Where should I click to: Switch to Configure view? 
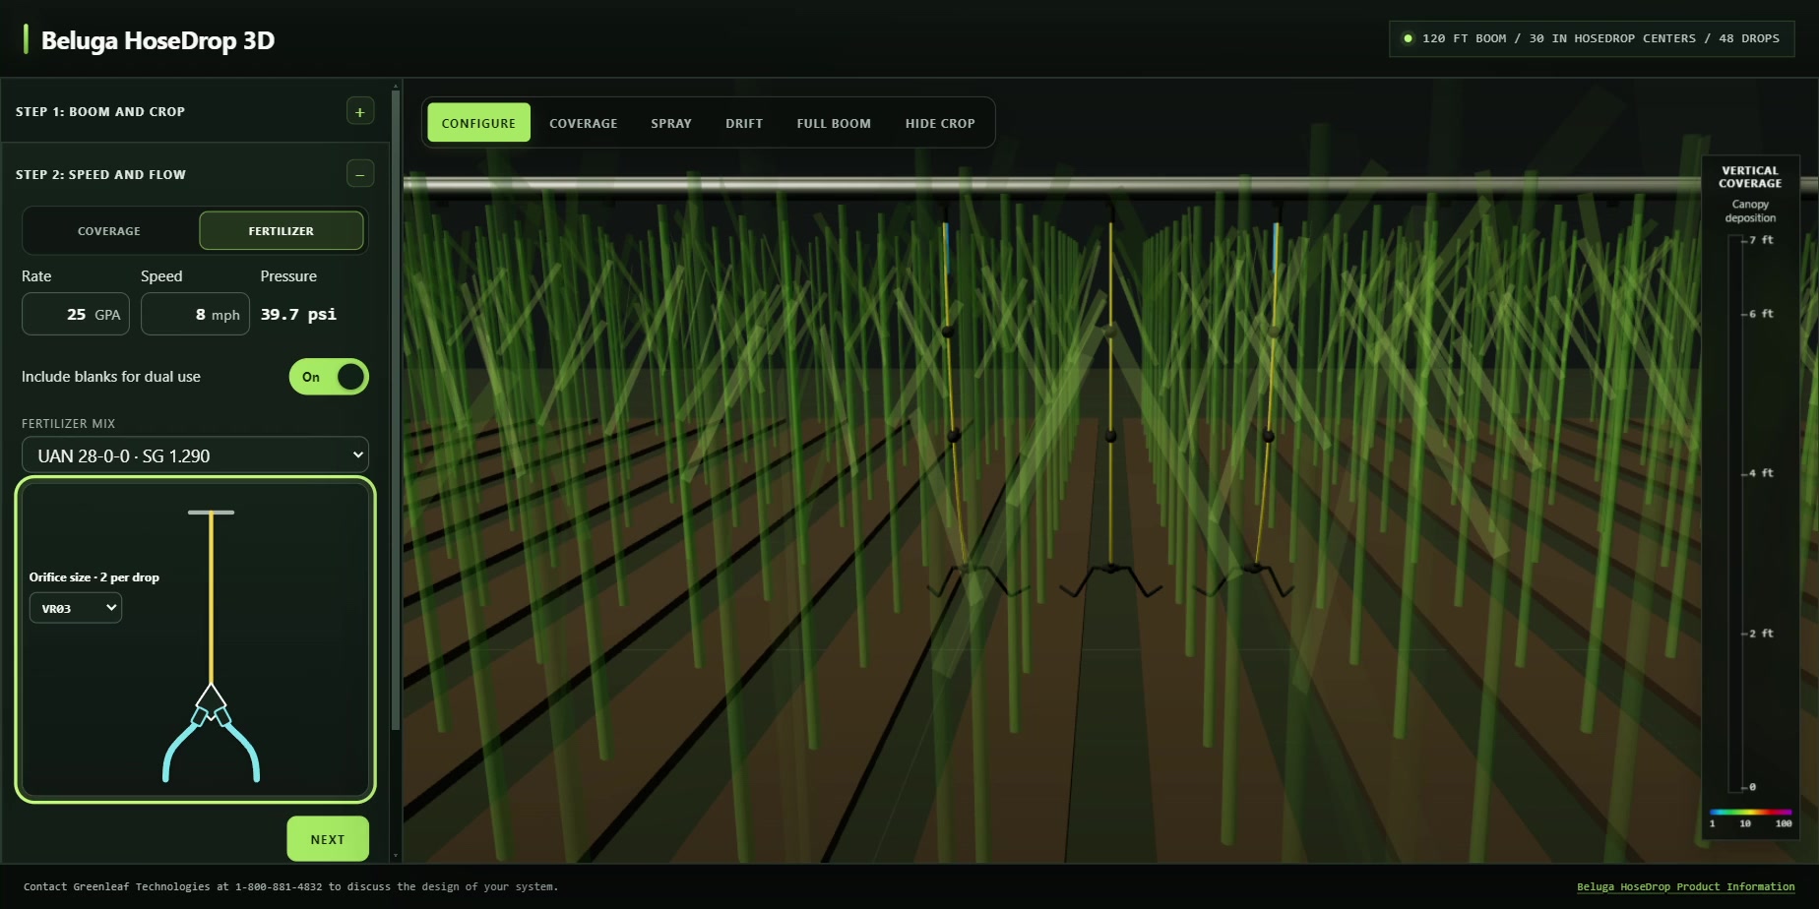pos(478,123)
